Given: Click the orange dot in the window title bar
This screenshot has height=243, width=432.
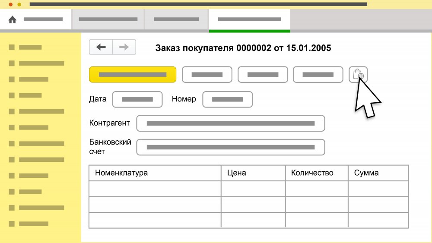Looking at the screenshot, I should pyautogui.click(x=19, y=4).
